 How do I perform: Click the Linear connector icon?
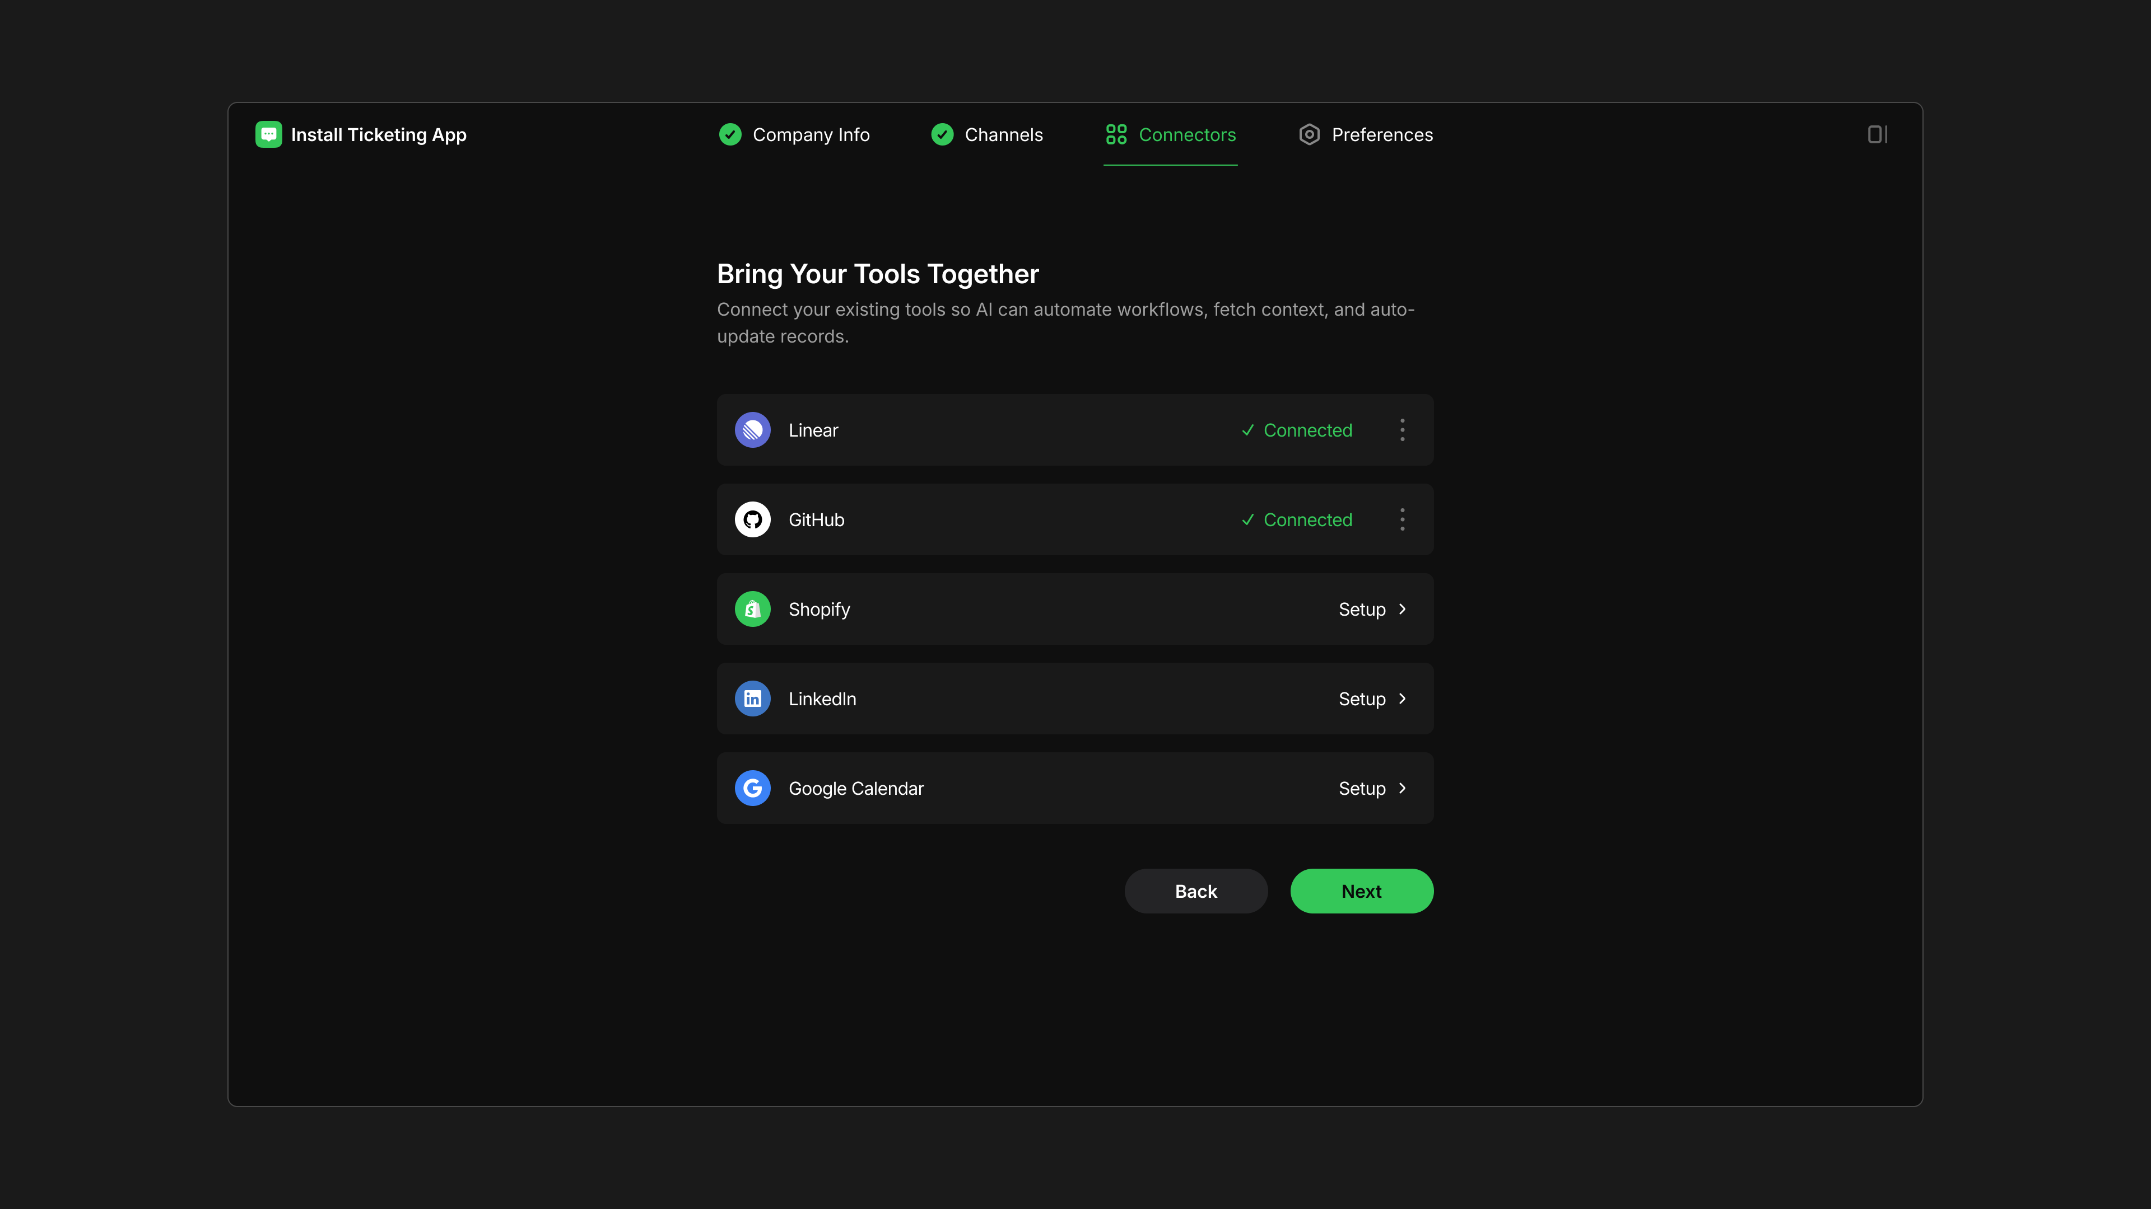pyautogui.click(x=752, y=430)
